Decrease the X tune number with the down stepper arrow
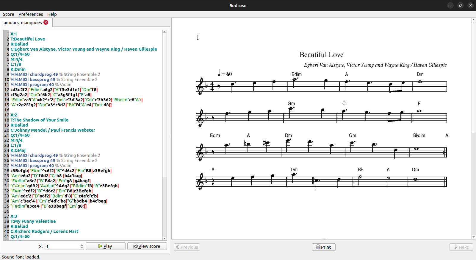This screenshot has width=476, height=260. [x=82, y=248]
